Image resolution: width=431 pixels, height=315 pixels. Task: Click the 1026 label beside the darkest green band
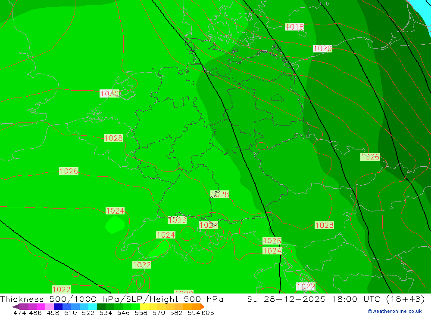point(370,157)
